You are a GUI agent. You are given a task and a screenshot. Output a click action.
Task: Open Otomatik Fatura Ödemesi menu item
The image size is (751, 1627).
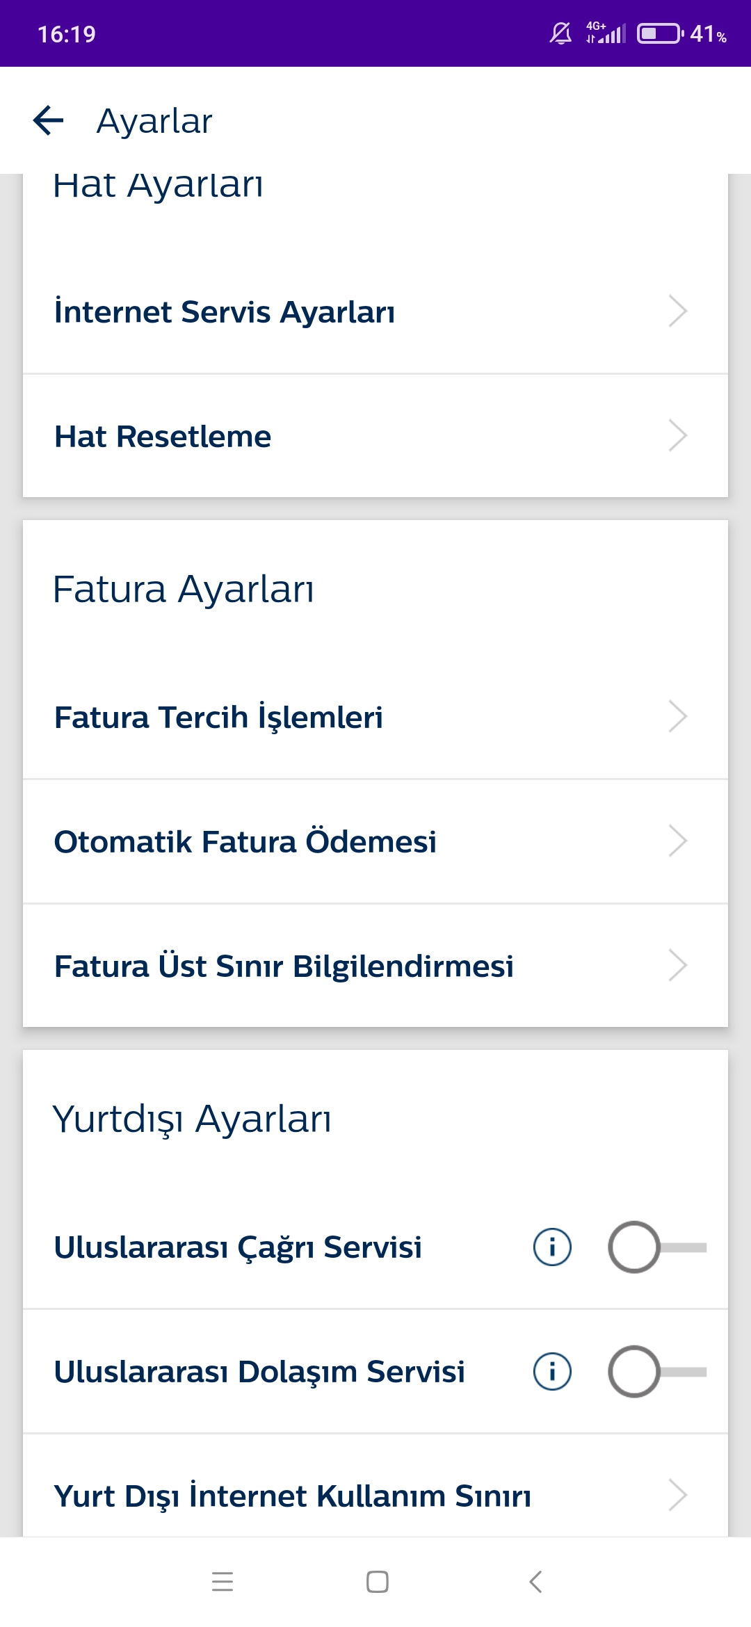coord(245,841)
